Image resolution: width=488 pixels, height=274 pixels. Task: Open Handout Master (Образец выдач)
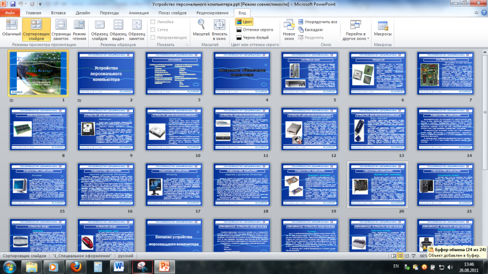(118, 30)
